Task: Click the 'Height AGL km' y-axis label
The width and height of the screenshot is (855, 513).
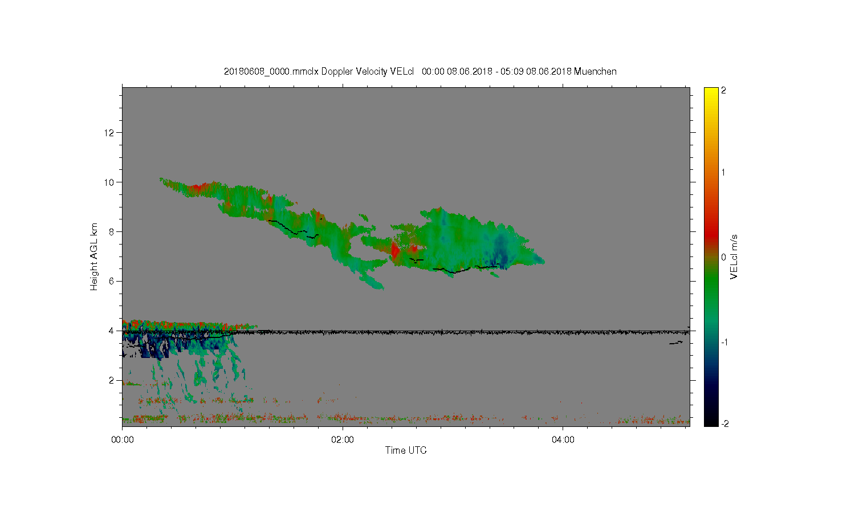Action: (x=94, y=256)
